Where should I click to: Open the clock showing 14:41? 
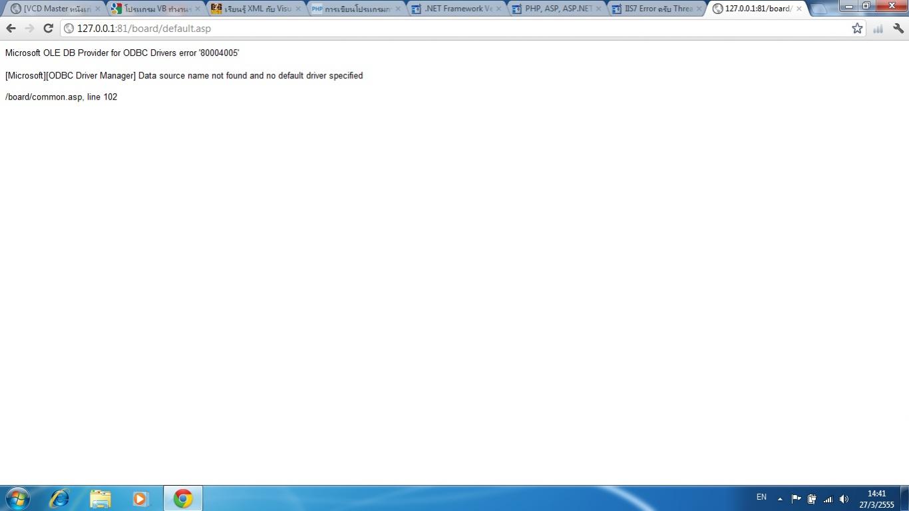point(876,499)
